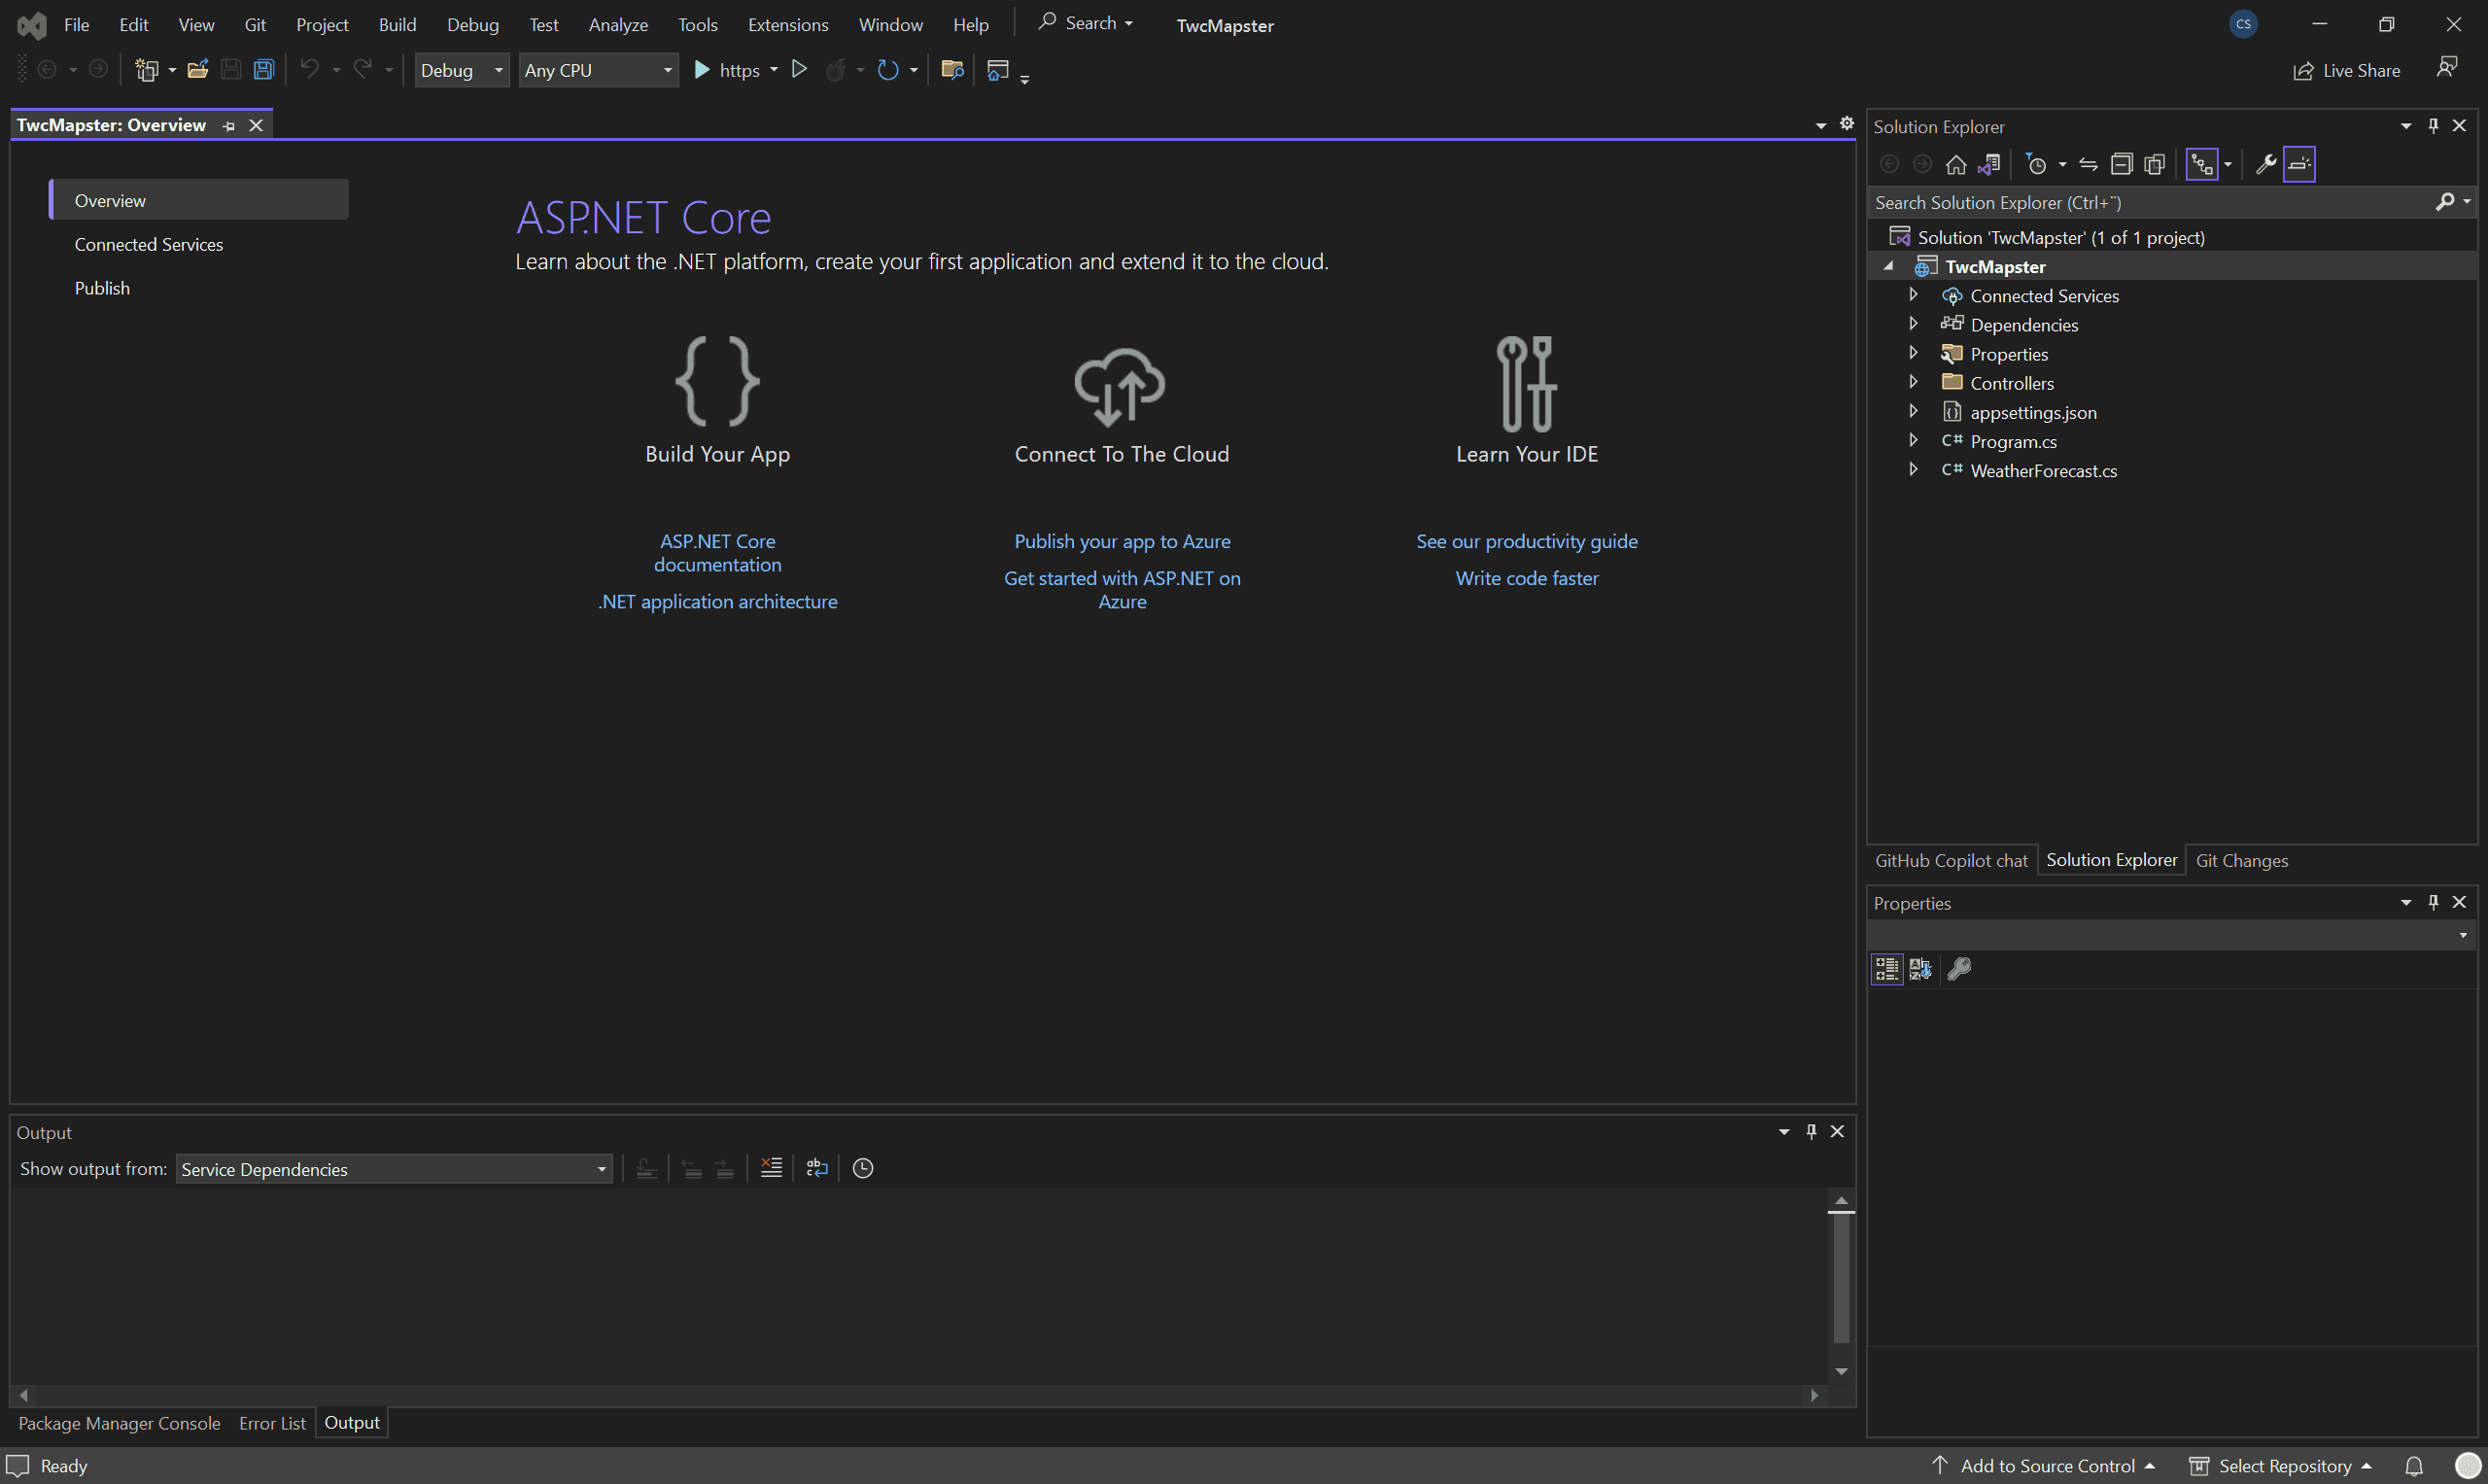The image size is (2488, 1484).
Task: Open the window settings gear icon
Action: [1847, 123]
